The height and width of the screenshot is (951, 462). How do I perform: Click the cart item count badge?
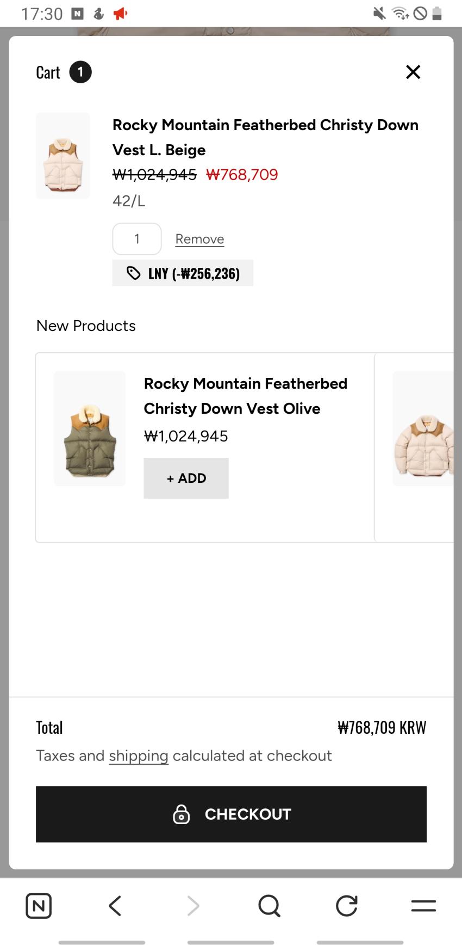80,72
